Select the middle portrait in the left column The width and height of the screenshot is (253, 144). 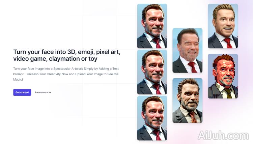coord(152,72)
